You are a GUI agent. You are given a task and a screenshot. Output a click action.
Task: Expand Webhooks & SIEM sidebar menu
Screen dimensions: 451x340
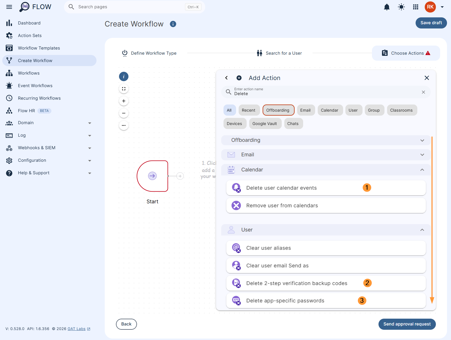coord(49,148)
